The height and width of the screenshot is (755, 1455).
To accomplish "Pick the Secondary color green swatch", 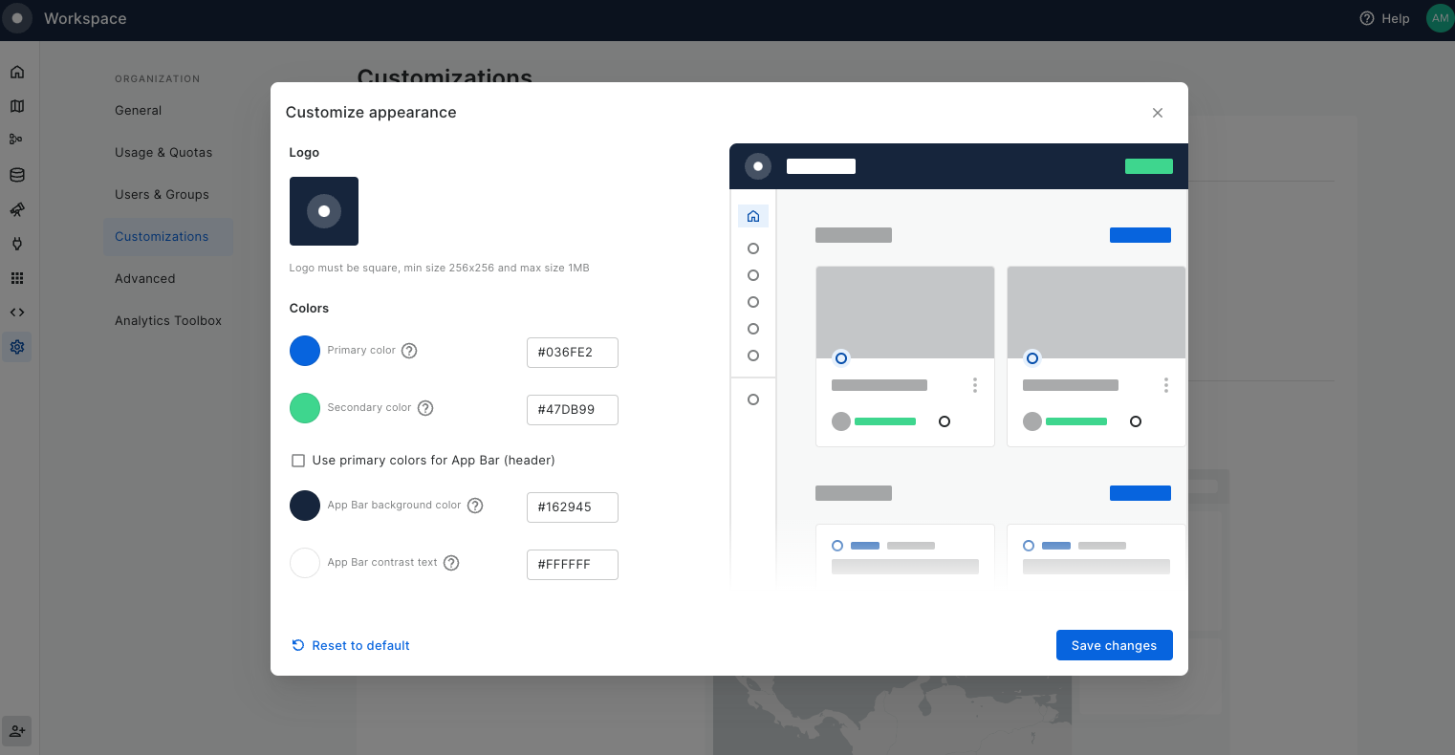I will pyautogui.click(x=305, y=408).
